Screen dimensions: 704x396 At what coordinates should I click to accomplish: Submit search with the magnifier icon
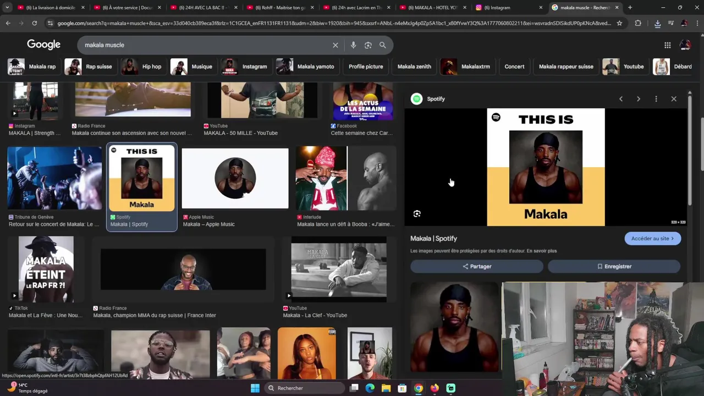(382, 45)
